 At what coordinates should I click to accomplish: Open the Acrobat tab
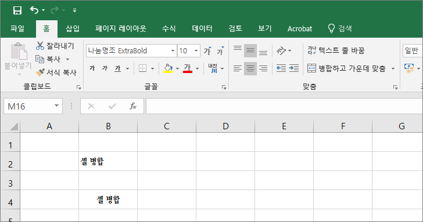[300, 28]
